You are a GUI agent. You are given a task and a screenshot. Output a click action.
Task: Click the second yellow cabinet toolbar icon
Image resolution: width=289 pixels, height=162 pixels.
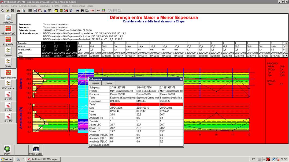[x=61, y=11]
